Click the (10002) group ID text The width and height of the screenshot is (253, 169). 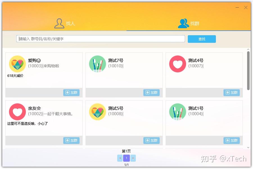pyautogui.click(x=50, y=114)
